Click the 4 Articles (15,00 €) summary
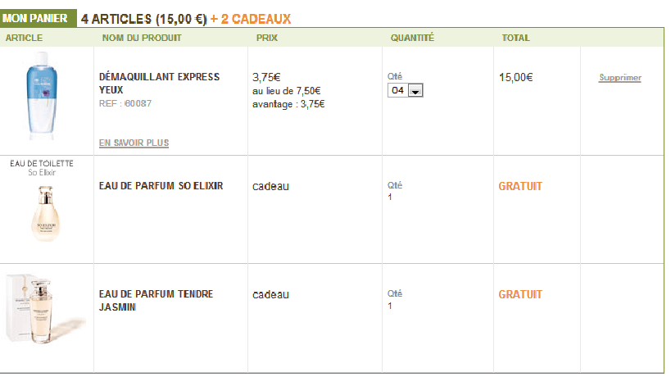The image size is (671, 377). coord(143,19)
